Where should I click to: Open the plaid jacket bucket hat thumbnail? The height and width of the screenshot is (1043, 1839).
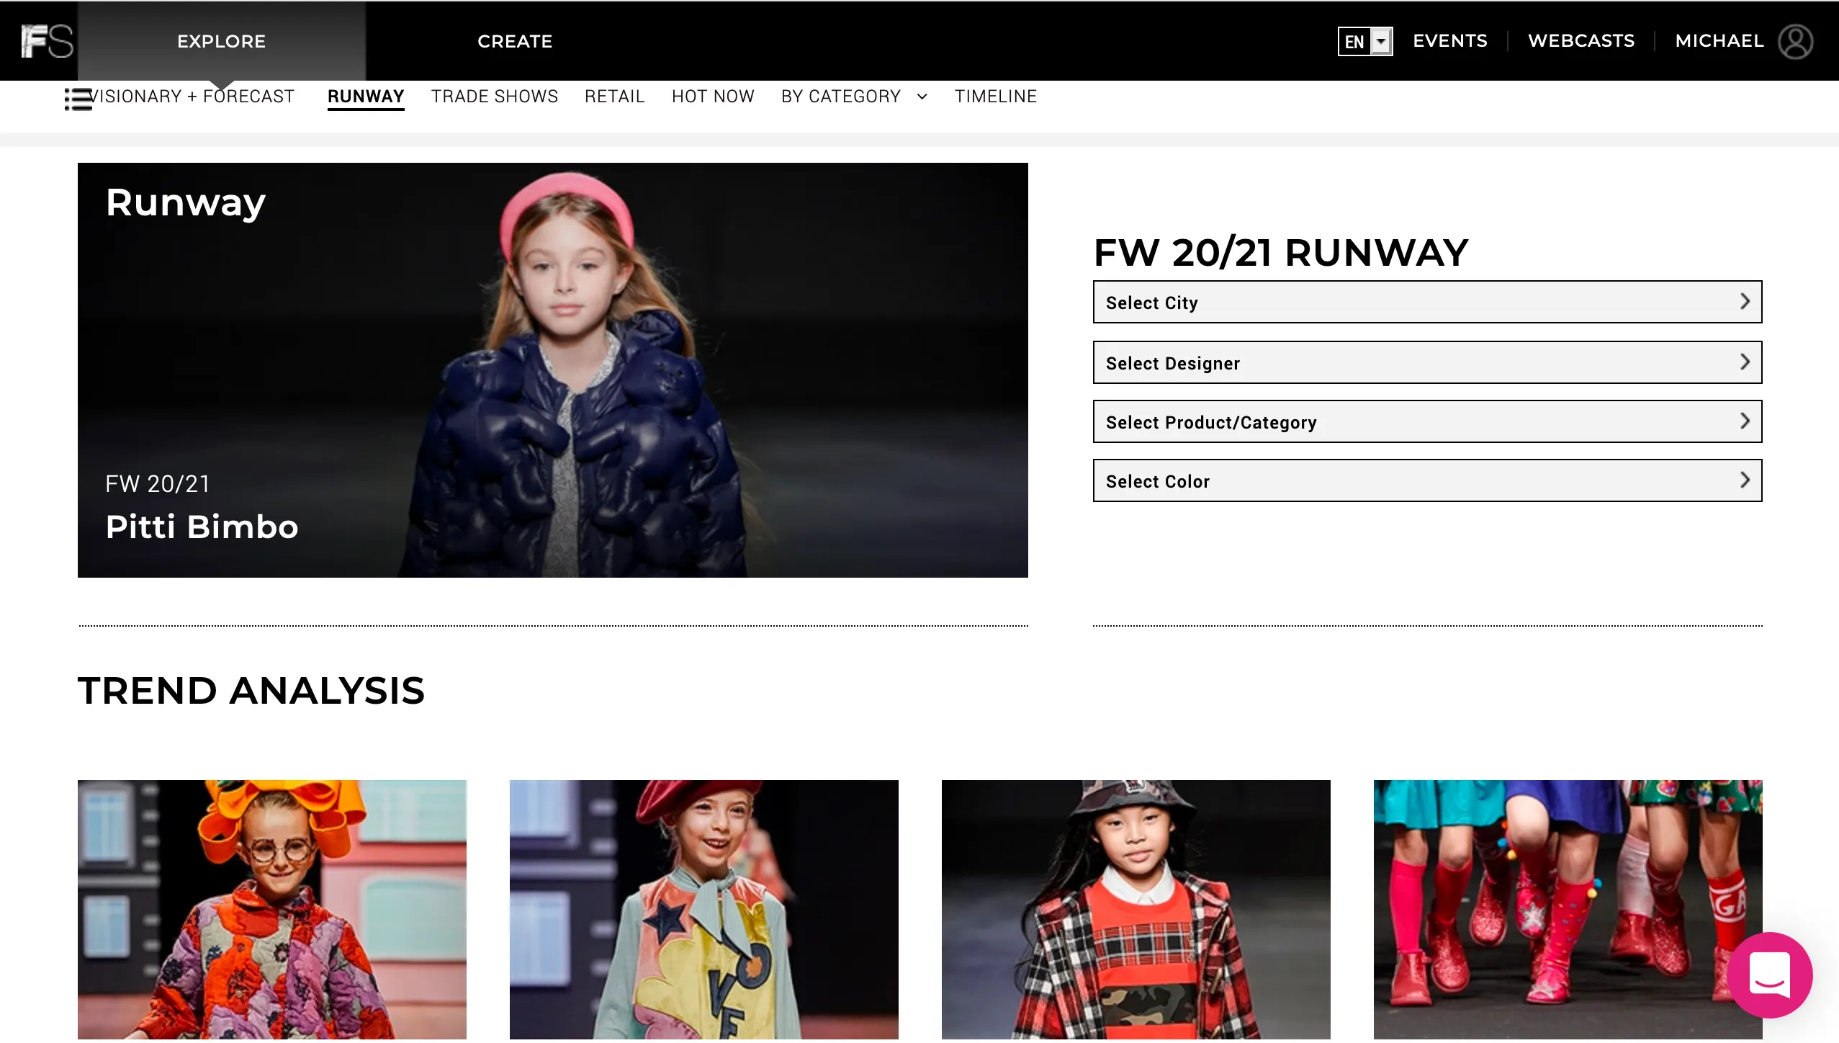[x=1136, y=910]
